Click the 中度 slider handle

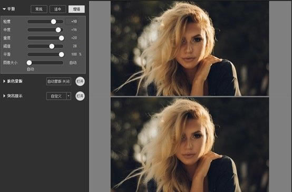pyautogui.click(x=59, y=30)
